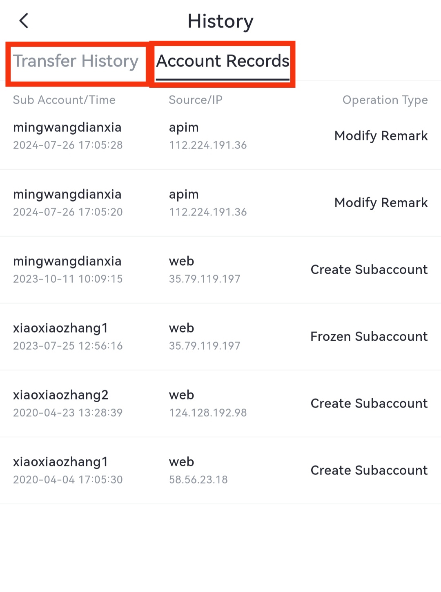Go back using the left arrow icon
Image resolution: width=441 pixels, height=592 pixels.
(24, 21)
